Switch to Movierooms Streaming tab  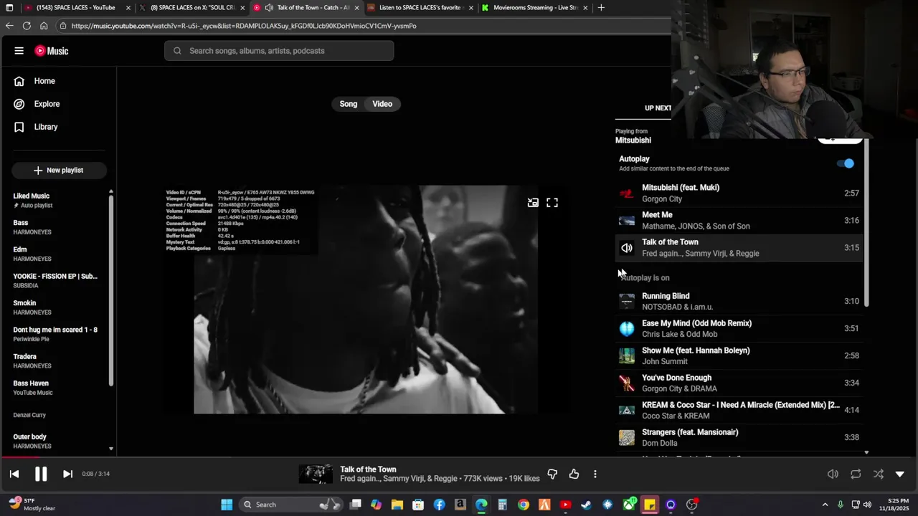pyautogui.click(x=536, y=8)
